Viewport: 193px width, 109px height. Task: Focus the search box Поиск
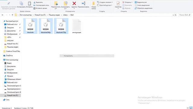[x=185, y=15]
